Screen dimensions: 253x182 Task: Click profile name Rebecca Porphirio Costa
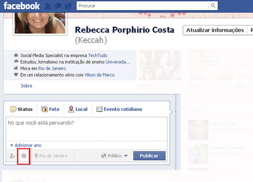(124, 30)
